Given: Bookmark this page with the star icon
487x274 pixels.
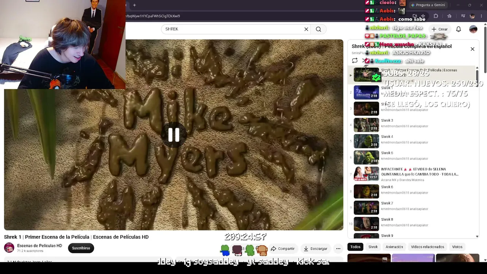Looking at the screenshot, I should pos(423,16).
